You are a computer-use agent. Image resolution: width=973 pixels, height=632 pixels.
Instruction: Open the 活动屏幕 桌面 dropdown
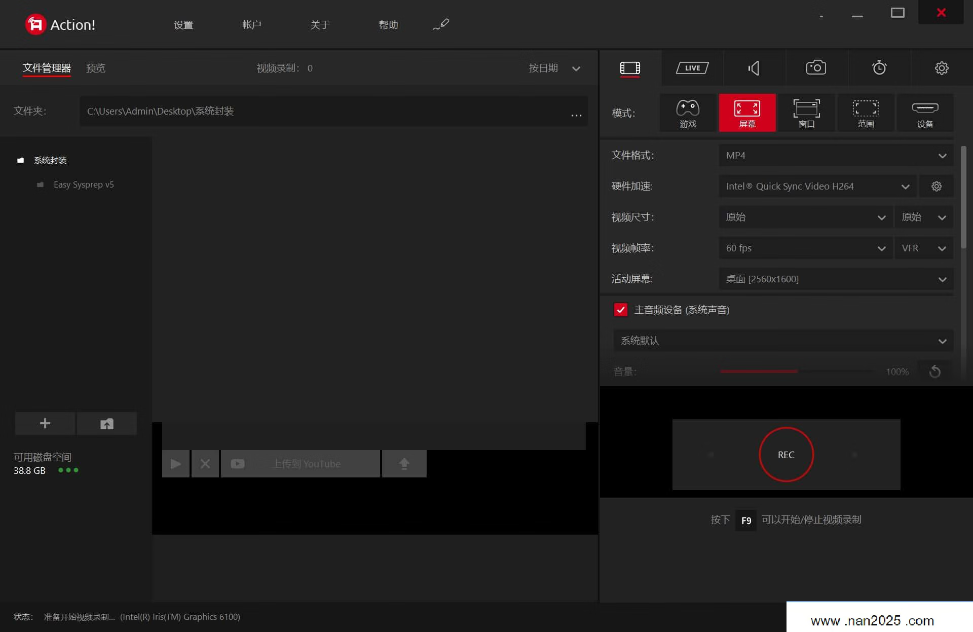click(x=836, y=279)
